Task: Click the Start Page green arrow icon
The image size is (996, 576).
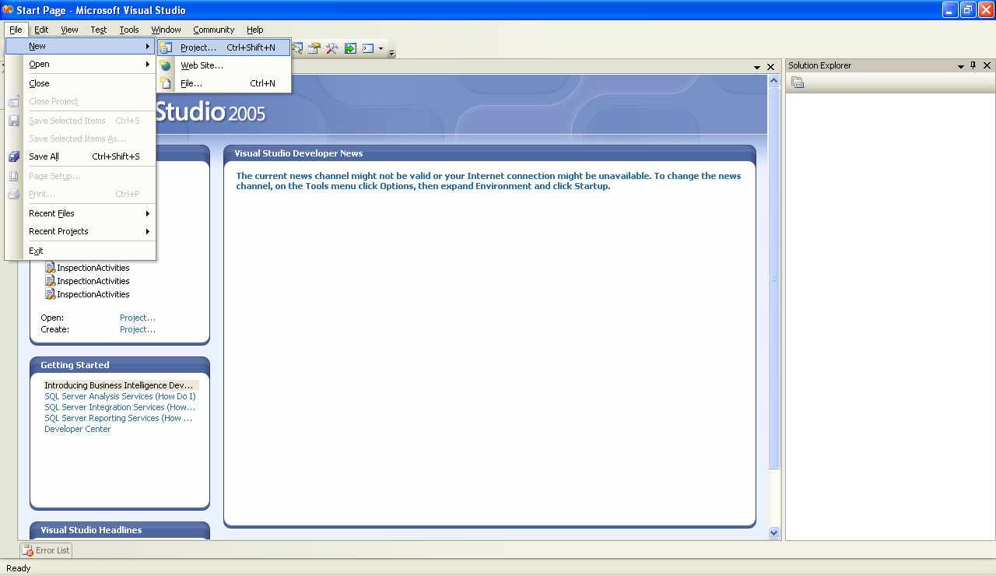Action: tap(350, 48)
